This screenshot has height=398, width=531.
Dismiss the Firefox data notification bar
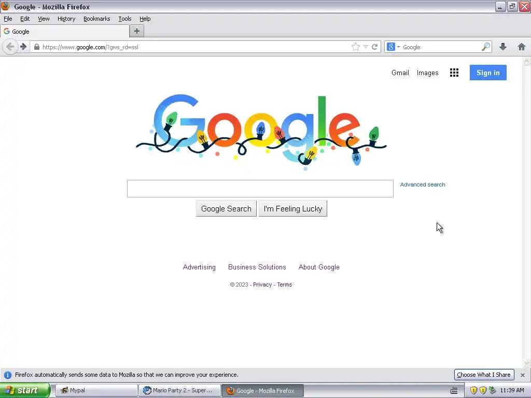[x=523, y=375]
